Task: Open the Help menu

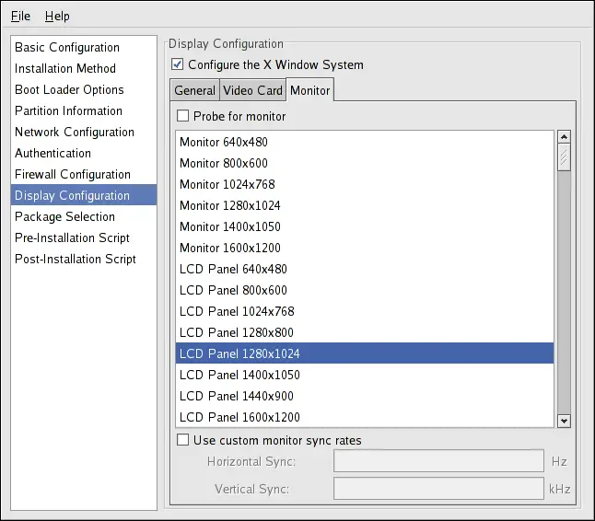Action: coord(57,17)
